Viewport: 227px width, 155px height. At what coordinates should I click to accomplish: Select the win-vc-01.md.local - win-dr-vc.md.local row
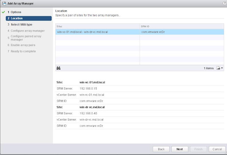click(140, 32)
